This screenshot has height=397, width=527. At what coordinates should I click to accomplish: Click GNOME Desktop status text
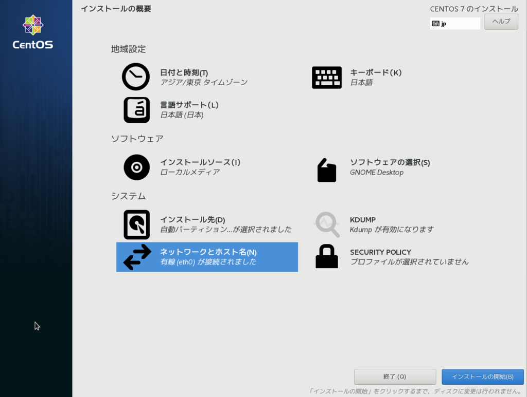[376, 173]
